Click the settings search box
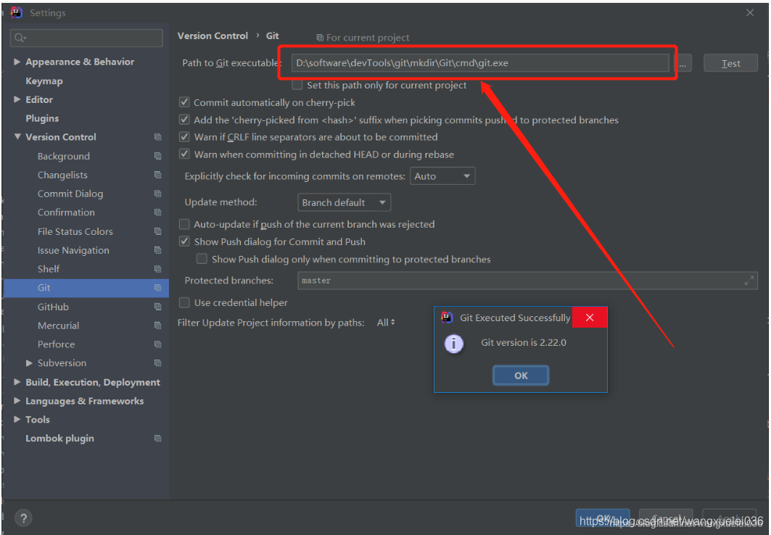 pyautogui.click(x=86, y=38)
